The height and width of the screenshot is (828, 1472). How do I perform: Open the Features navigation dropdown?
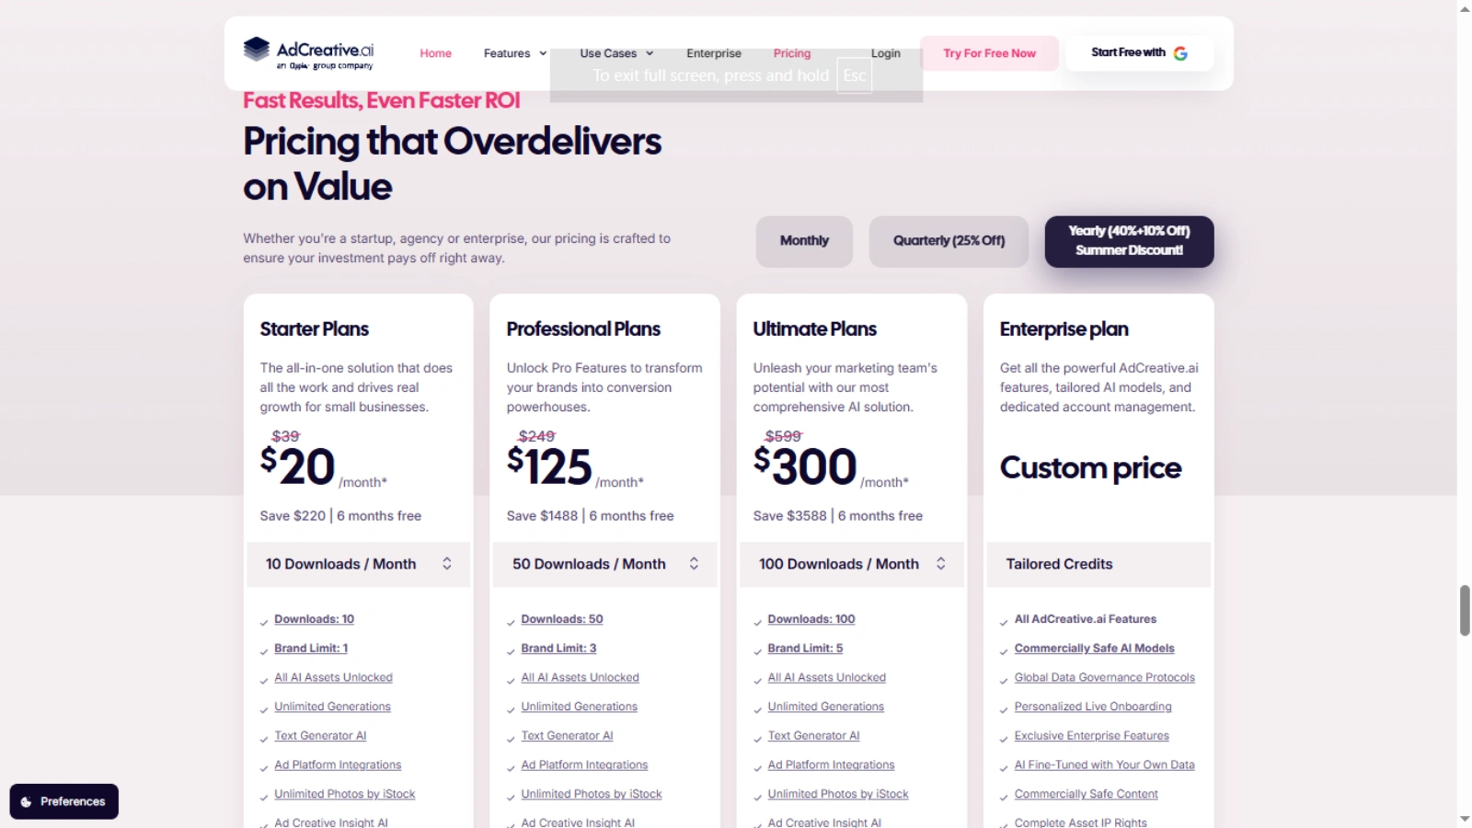[x=514, y=53]
